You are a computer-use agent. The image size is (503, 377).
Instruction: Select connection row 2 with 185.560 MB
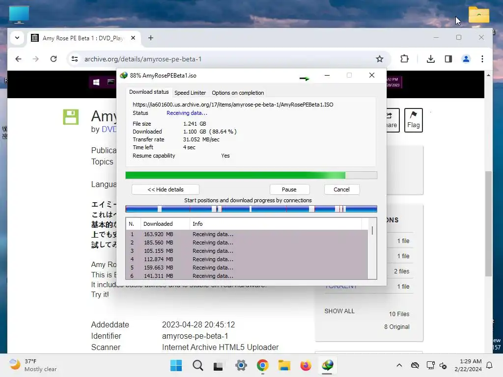click(247, 242)
